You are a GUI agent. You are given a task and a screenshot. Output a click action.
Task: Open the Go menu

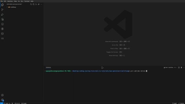pos(19,1)
